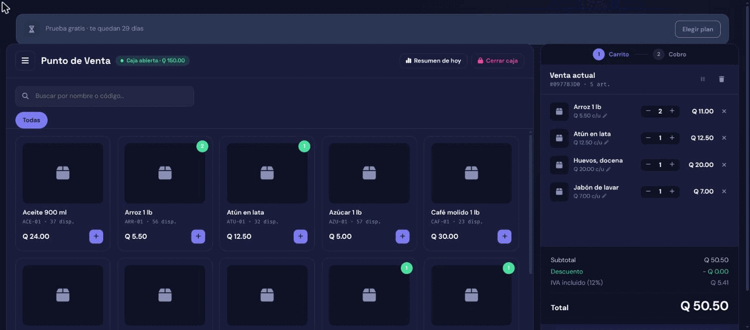Delete the current sale with the trash icon
Image resolution: width=750 pixels, height=330 pixels.
[721, 79]
